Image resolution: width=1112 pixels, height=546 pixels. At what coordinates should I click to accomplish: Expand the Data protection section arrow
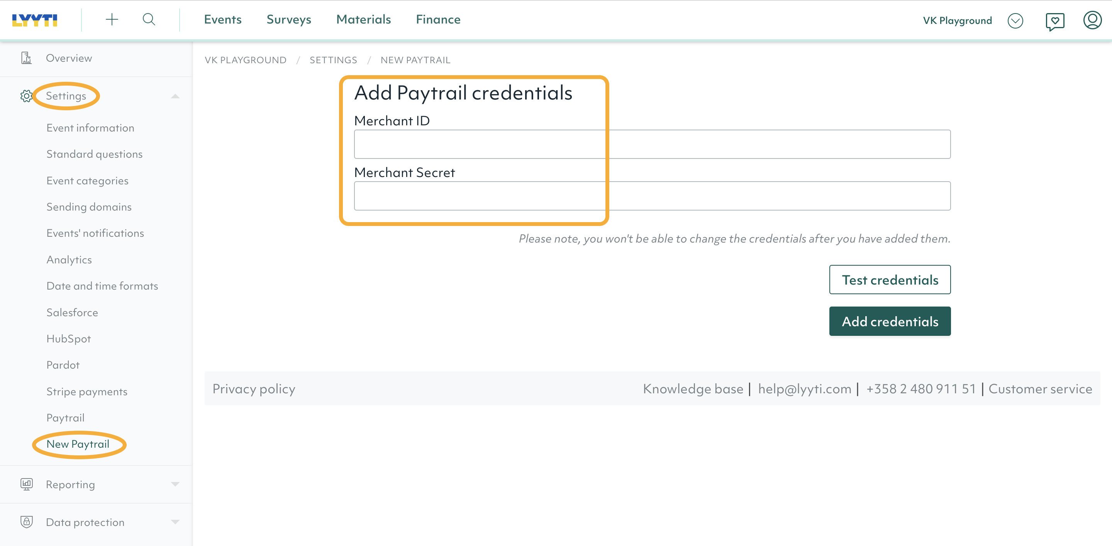coord(175,522)
